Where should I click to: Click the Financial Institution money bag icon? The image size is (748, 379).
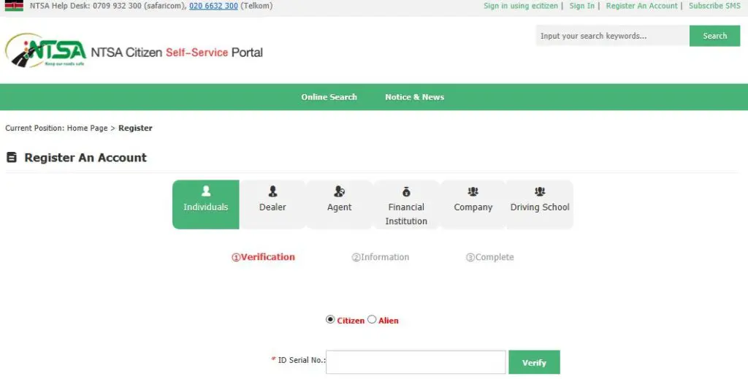click(x=406, y=191)
